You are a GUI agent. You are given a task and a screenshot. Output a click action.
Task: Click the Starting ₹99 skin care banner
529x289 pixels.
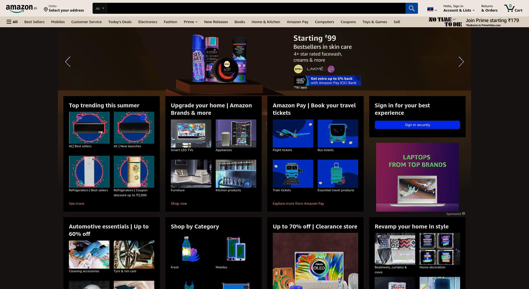(264, 62)
